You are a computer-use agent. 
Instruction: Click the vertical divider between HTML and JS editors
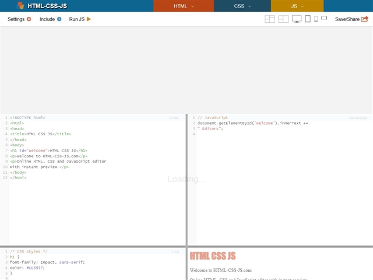click(186, 180)
